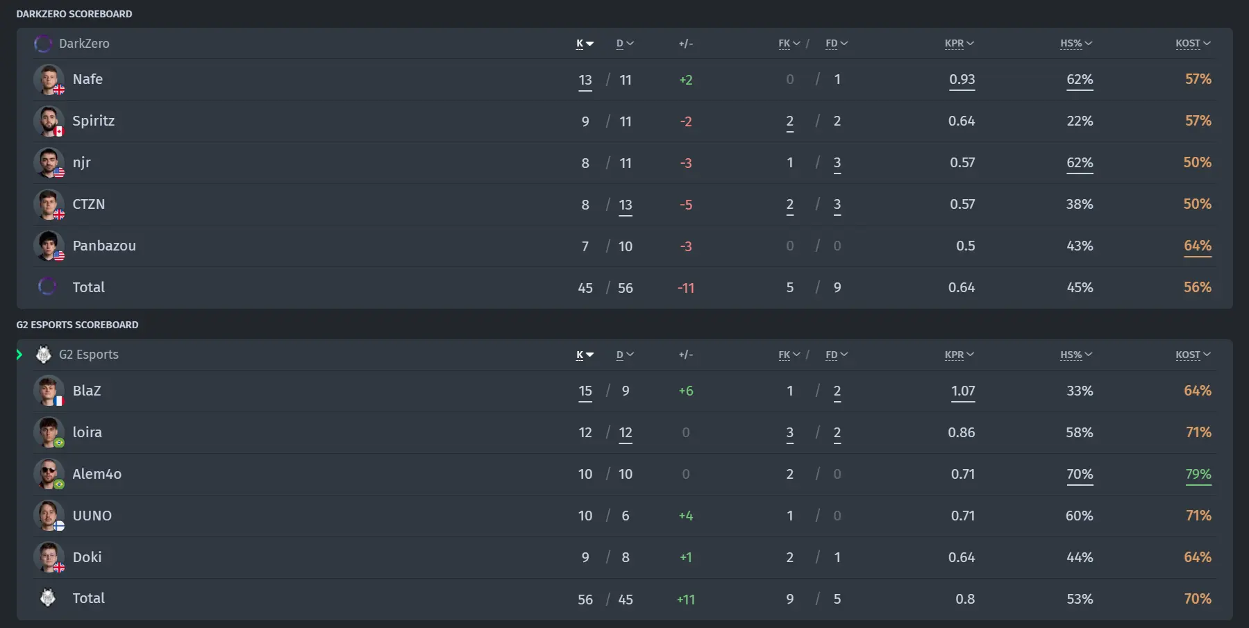Sort G2 Esports table by FD column
The width and height of the screenshot is (1249, 628).
point(837,355)
